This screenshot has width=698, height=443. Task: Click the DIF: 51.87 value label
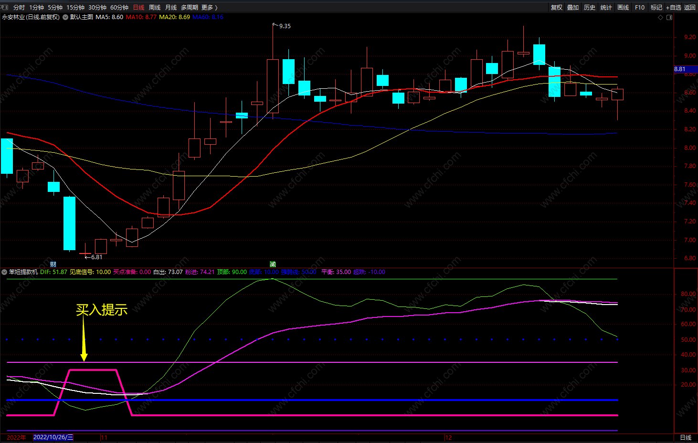pyautogui.click(x=53, y=272)
